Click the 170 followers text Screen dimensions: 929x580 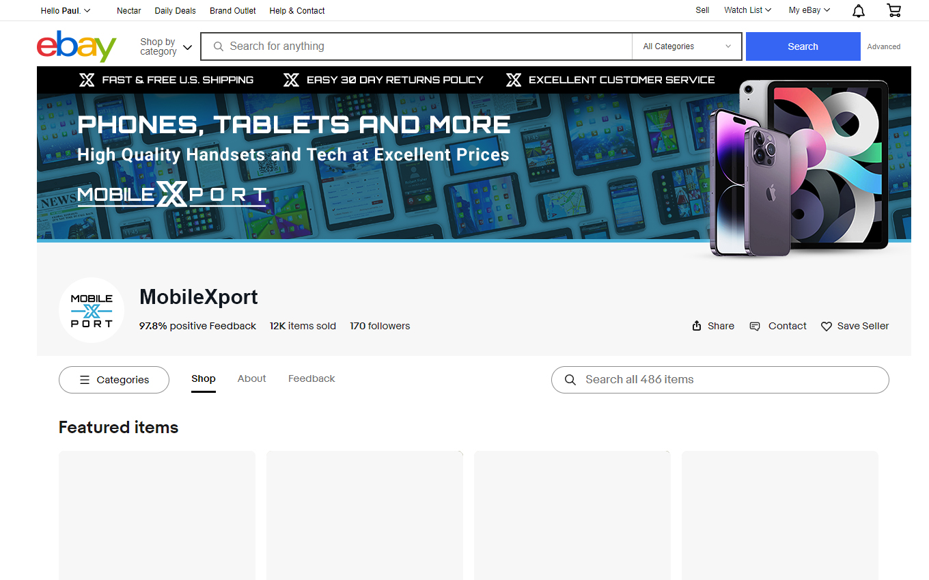(x=380, y=326)
